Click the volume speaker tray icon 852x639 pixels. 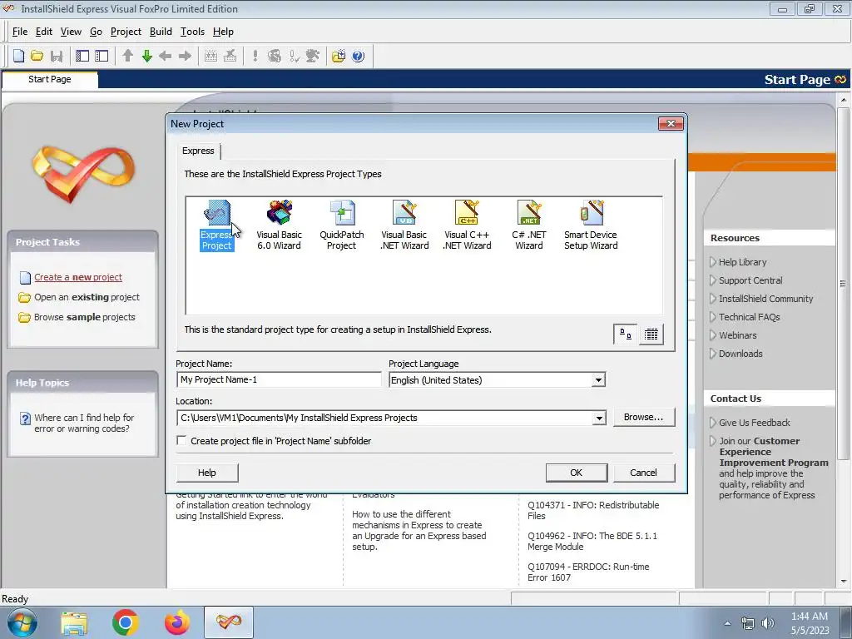click(x=768, y=623)
